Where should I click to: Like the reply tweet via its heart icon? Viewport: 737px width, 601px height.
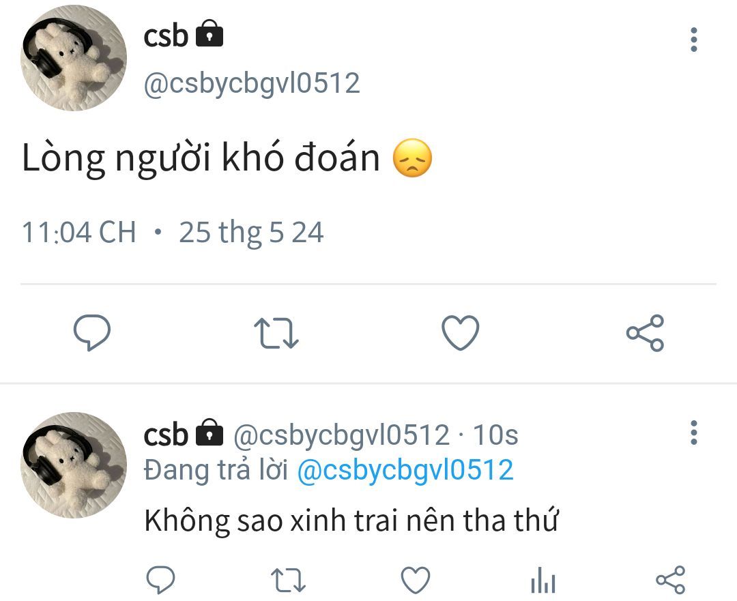pos(416,580)
